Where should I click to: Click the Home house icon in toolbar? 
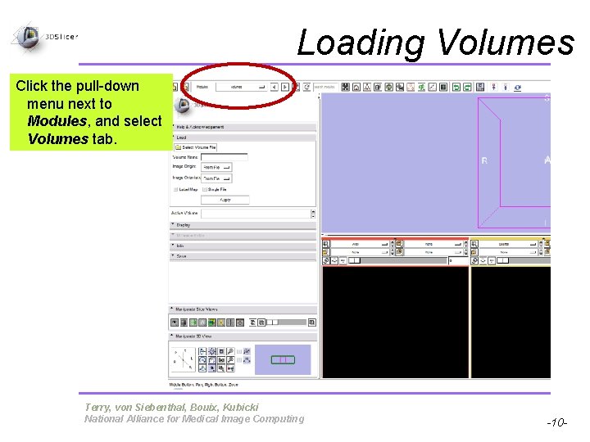(x=356, y=88)
